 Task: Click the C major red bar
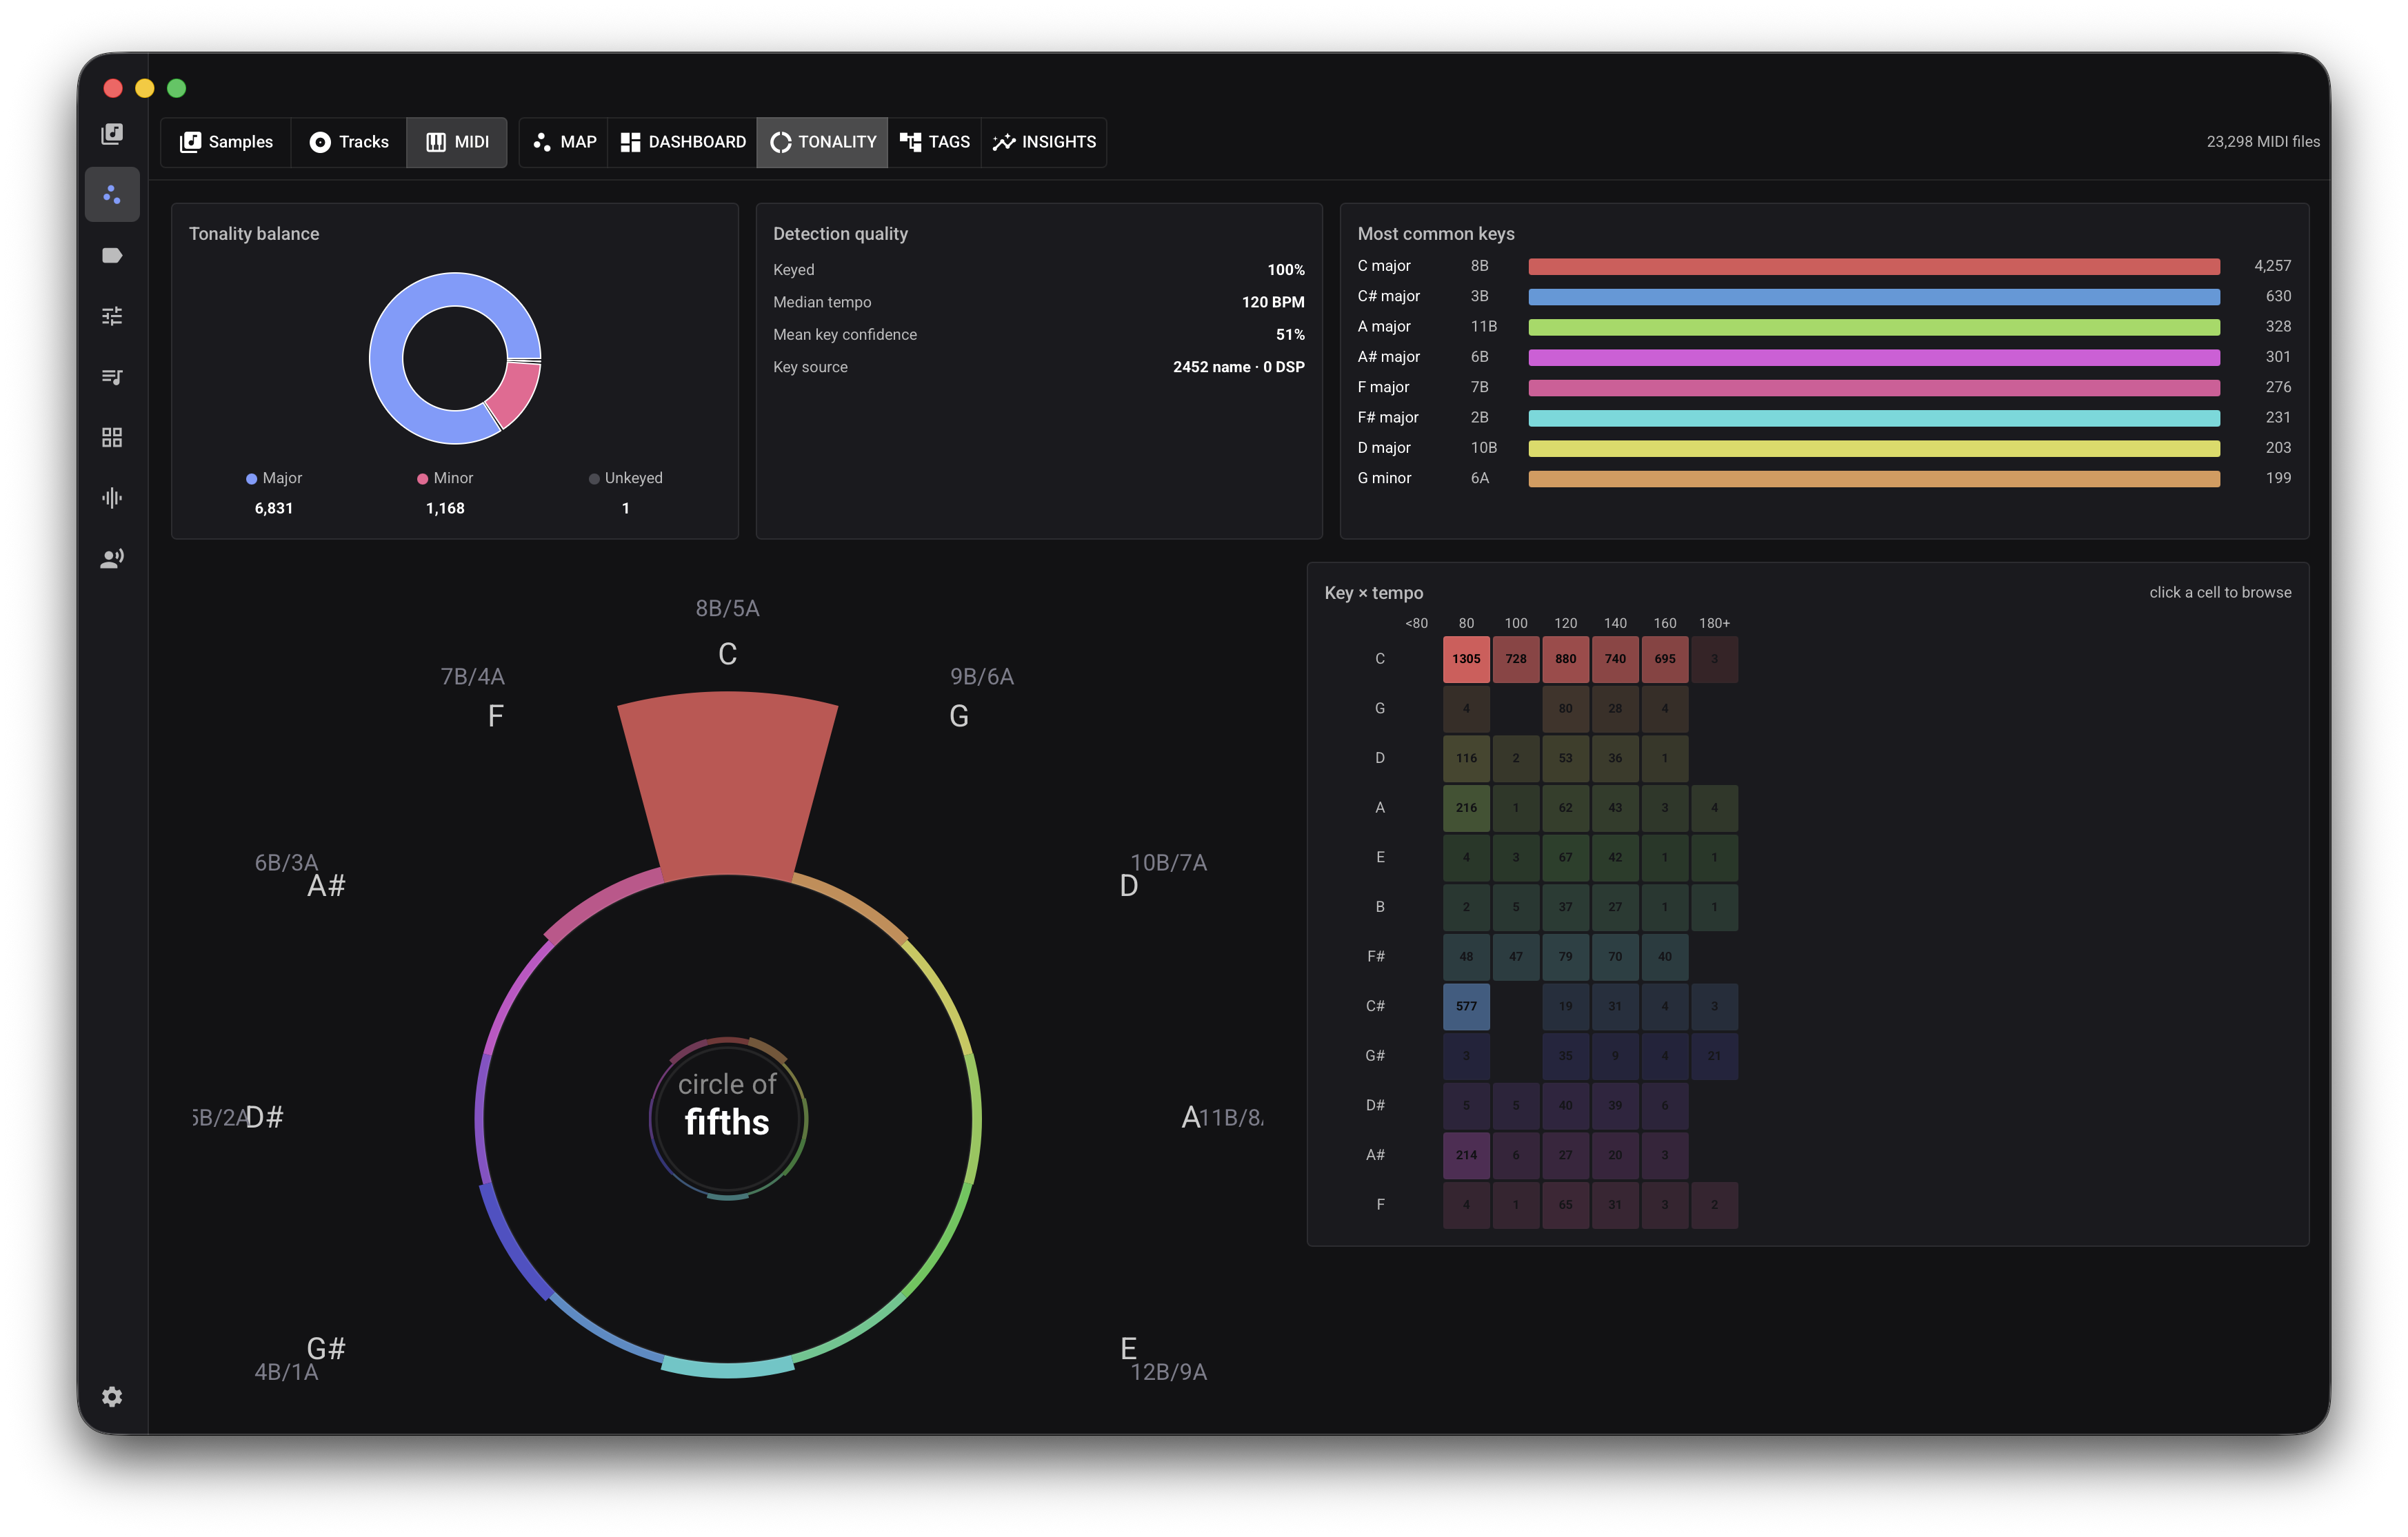pos(1874,267)
